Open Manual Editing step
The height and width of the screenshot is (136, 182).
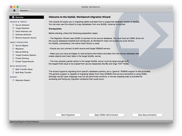(22, 52)
